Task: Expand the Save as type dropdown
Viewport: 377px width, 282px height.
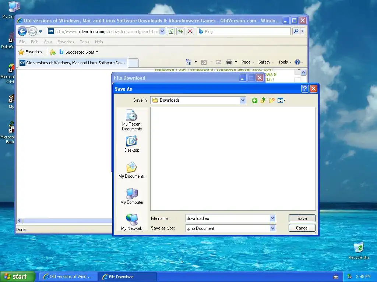Action: 272,228
